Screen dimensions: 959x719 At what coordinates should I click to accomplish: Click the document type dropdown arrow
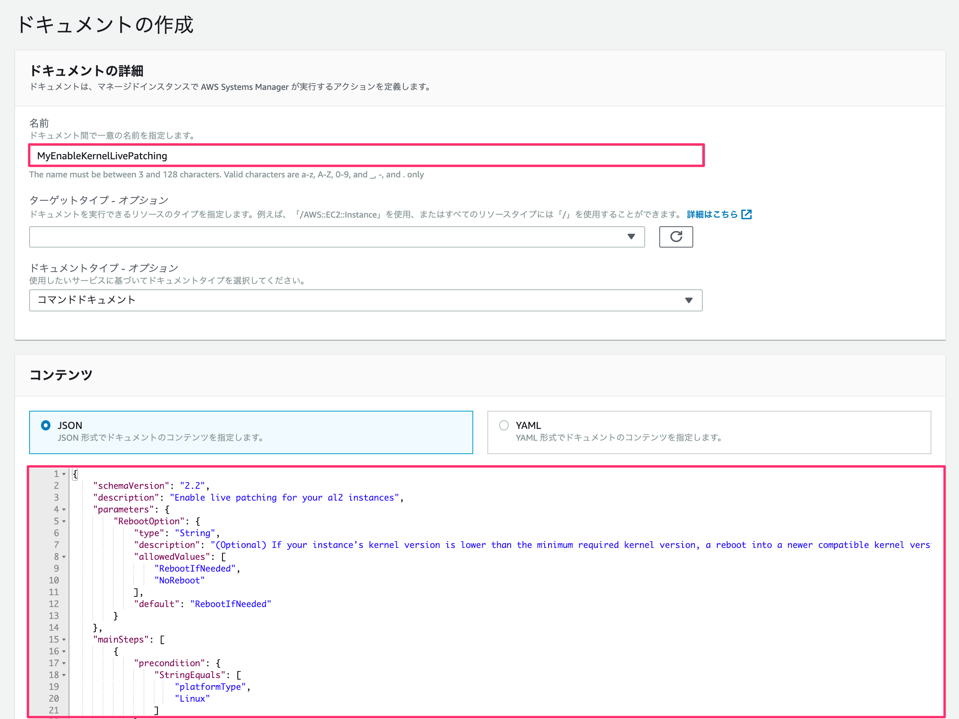point(688,300)
